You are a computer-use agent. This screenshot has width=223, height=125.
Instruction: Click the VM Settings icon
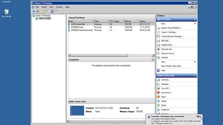(159, 84)
